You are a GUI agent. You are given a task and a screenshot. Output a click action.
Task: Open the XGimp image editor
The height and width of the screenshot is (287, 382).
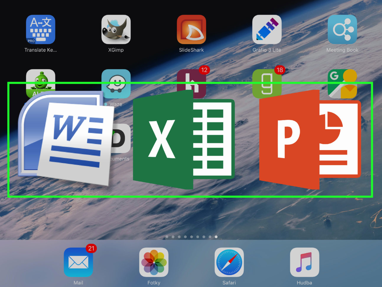pyautogui.click(x=116, y=30)
